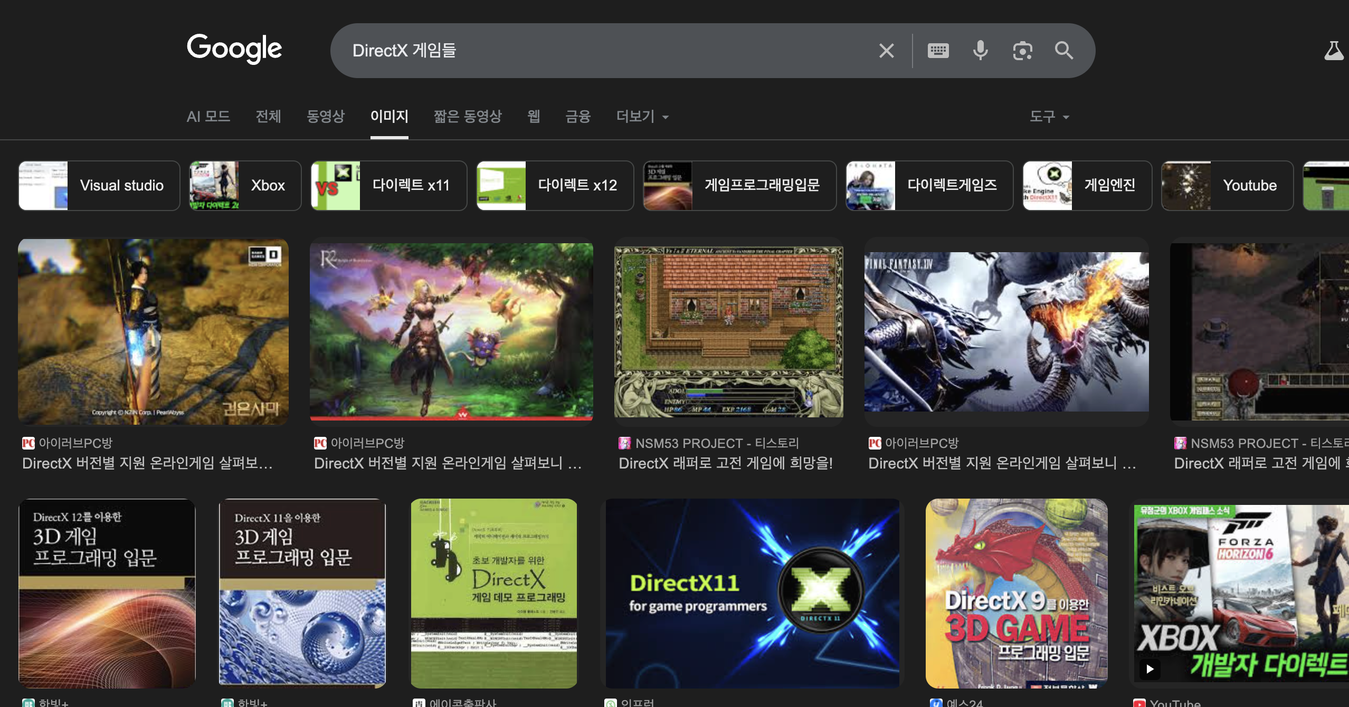Viewport: 1349px width, 707px height.
Task: Search by image with the camera lens icon
Action: click(1023, 51)
